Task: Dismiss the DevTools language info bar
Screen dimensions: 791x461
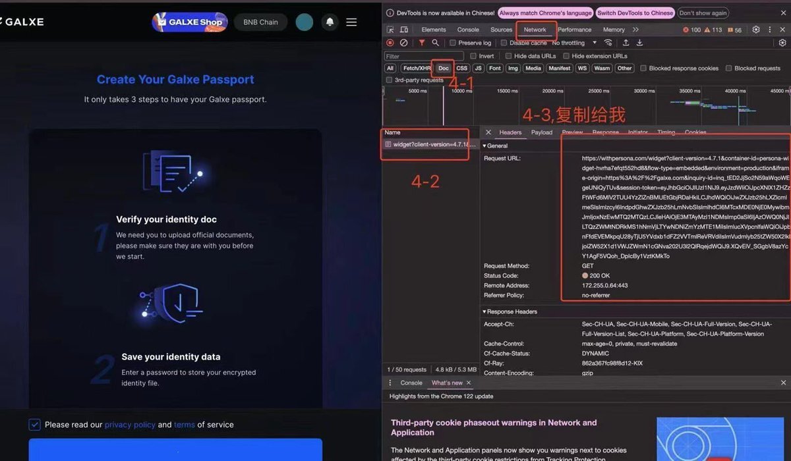Action: tap(783, 13)
